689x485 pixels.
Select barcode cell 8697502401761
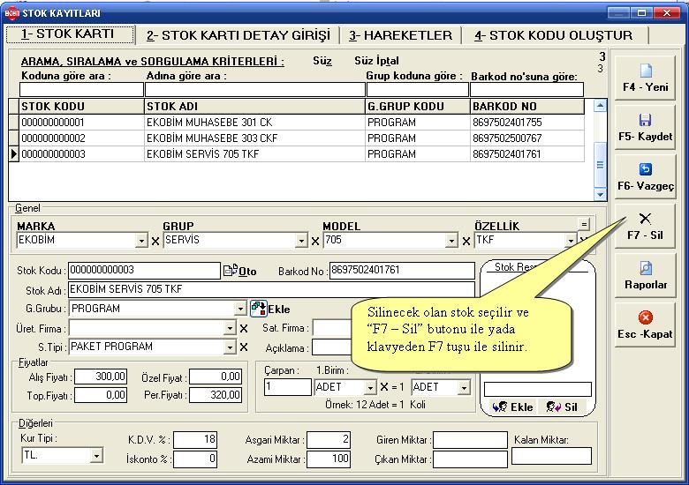[x=527, y=154]
